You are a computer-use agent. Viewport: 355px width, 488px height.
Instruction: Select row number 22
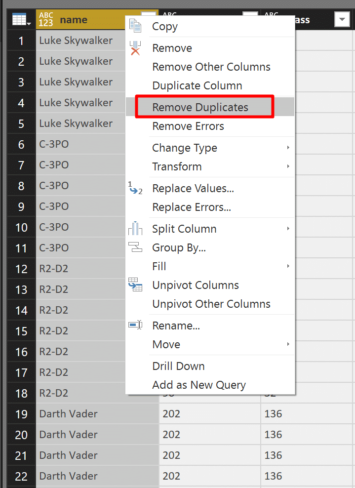tap(21, 476)
